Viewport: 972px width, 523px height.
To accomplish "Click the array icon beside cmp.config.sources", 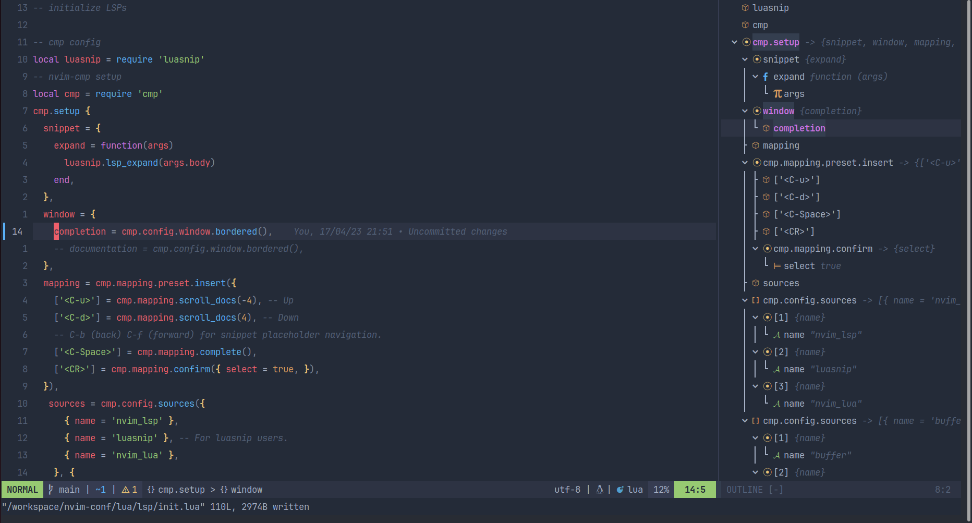I will pos(755,300).
